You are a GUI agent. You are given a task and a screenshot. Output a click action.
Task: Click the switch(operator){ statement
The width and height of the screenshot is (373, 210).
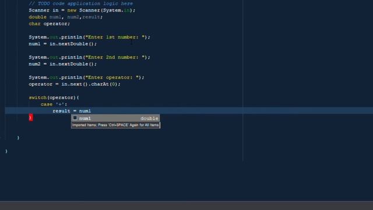pyautogui.click(x=54, y=97)
